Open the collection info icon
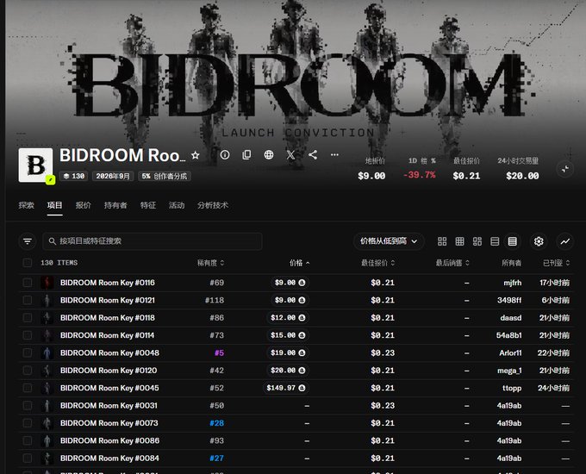This screenshot has height=474, width=586. [x=225, y=155]
